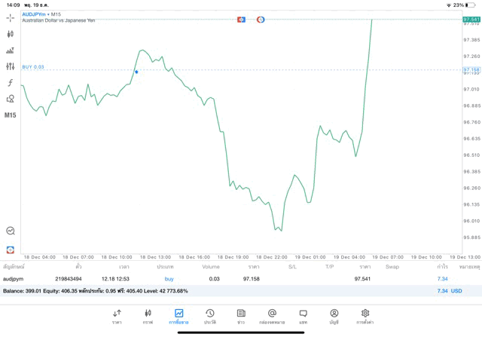The image size is (482, 337).
Task: Tap the round red-blue event marker on chart
Action: pos(261,20)
